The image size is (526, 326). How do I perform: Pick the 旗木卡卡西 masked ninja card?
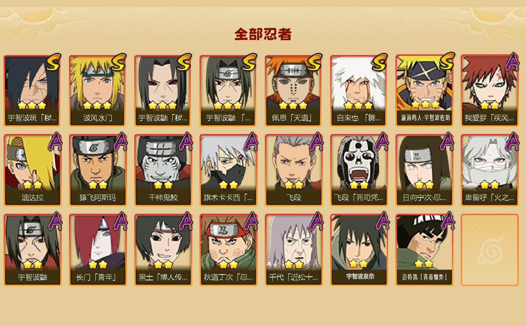pyautogui.click(x=228, y=170)
